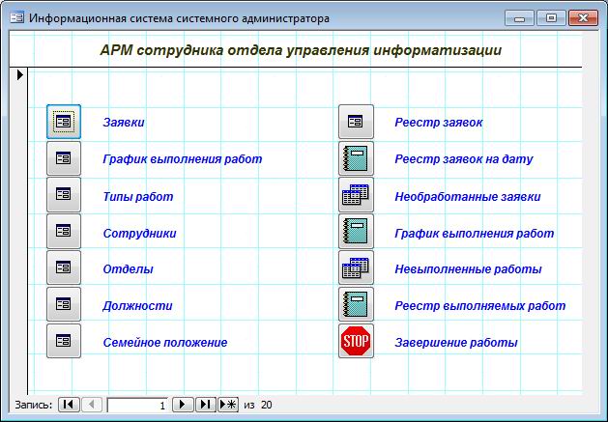Click the График выполнения работ form icon
This screenshot has width=608, height=422.
click(x=64, y=158)
